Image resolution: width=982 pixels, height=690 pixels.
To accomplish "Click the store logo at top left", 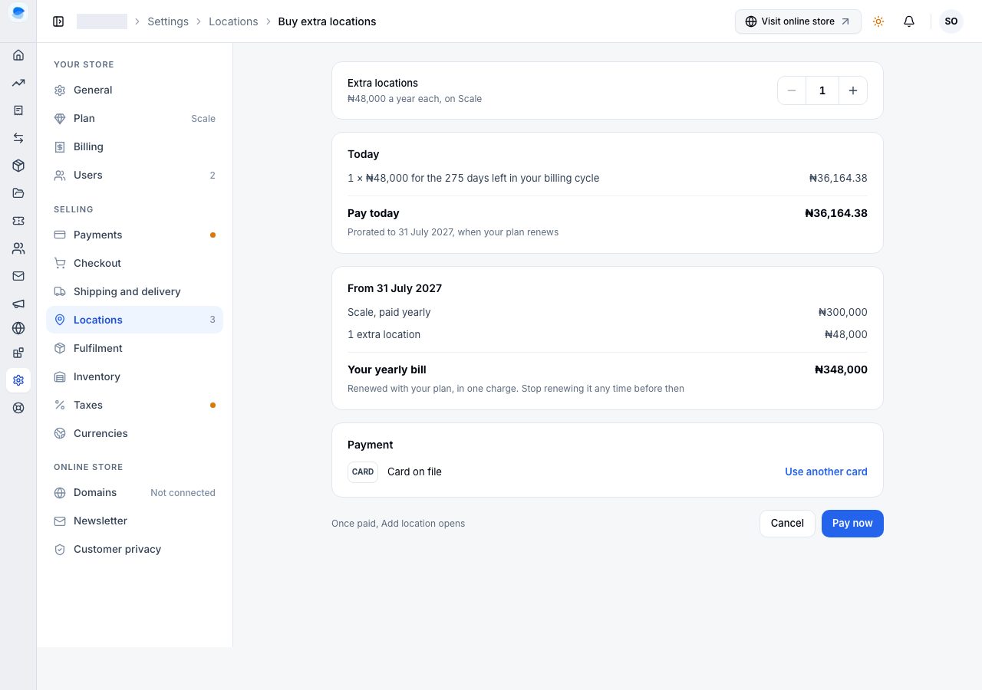I will coord(18,12).
